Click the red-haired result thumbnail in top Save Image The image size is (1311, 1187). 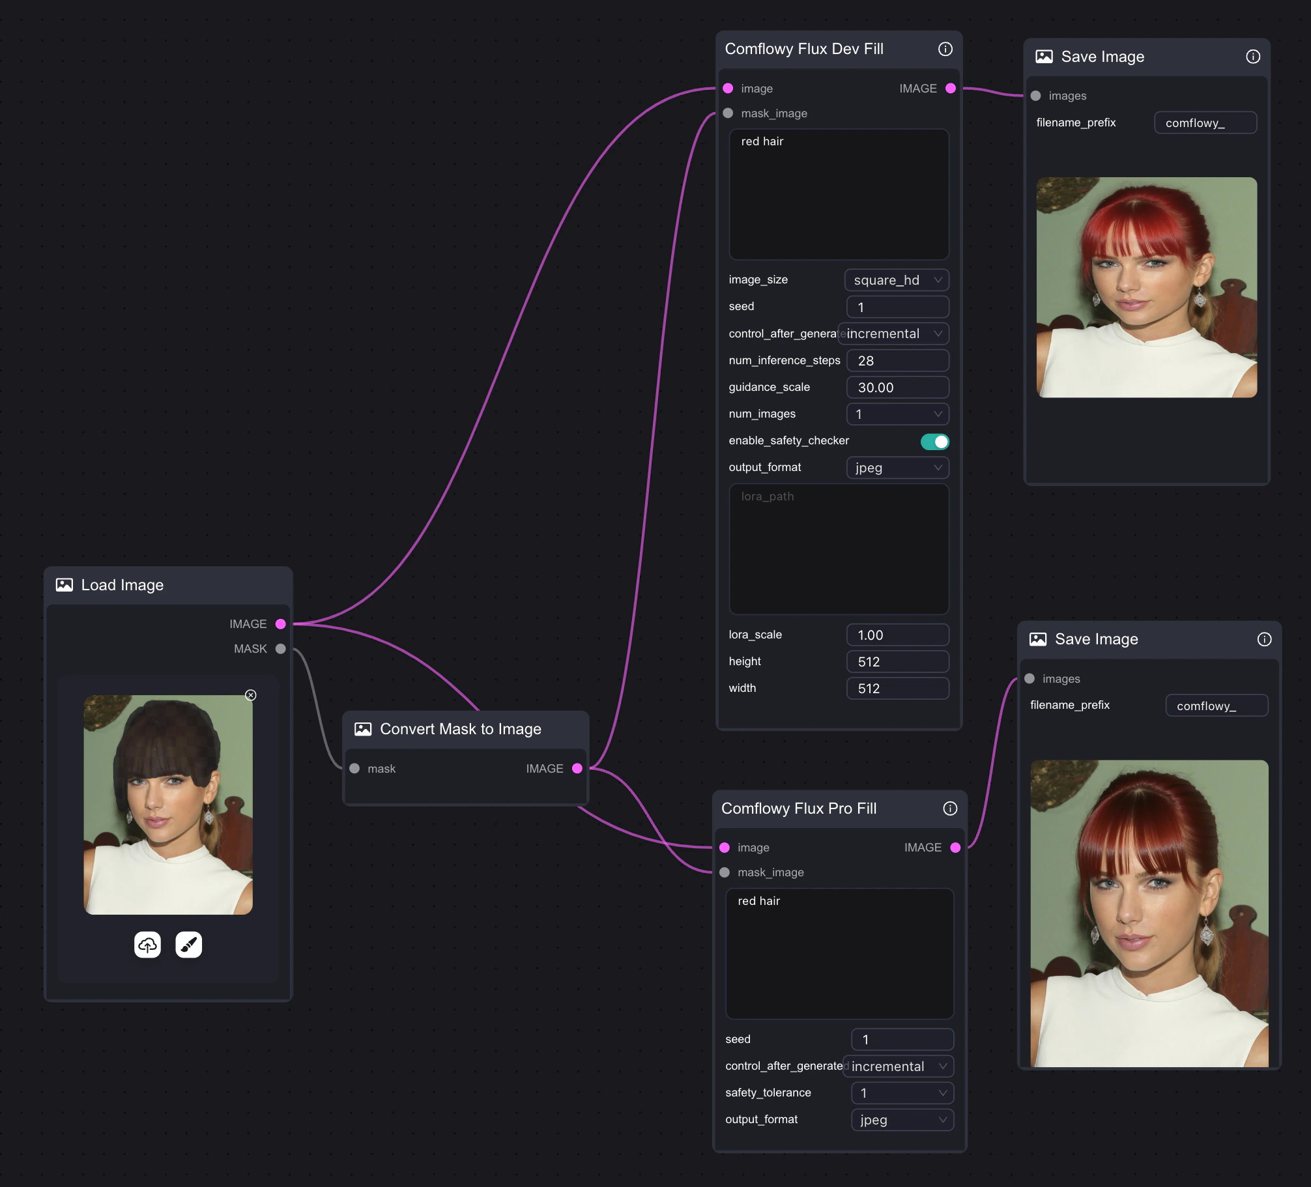click(1146, 287)
